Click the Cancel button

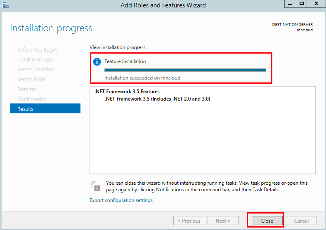coord(301,221)
